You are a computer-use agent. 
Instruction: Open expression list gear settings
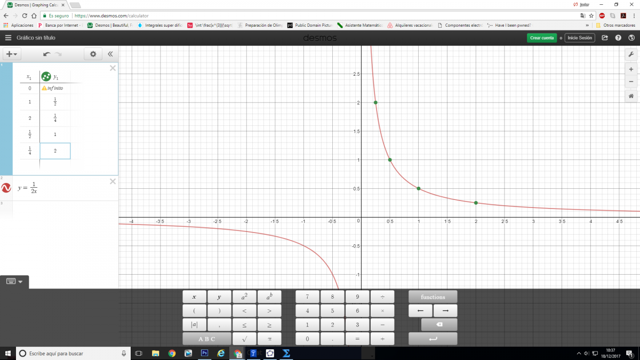[93, 54]
